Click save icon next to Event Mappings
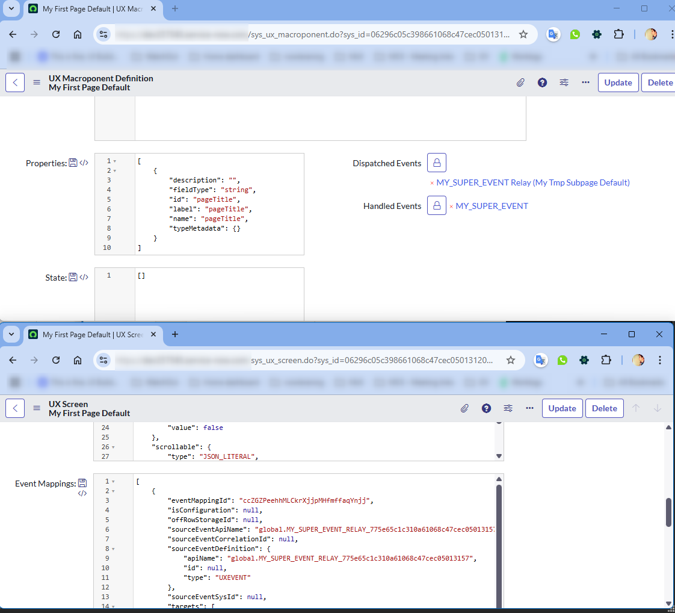Viewport: 675px width, 613px height. 82,483
